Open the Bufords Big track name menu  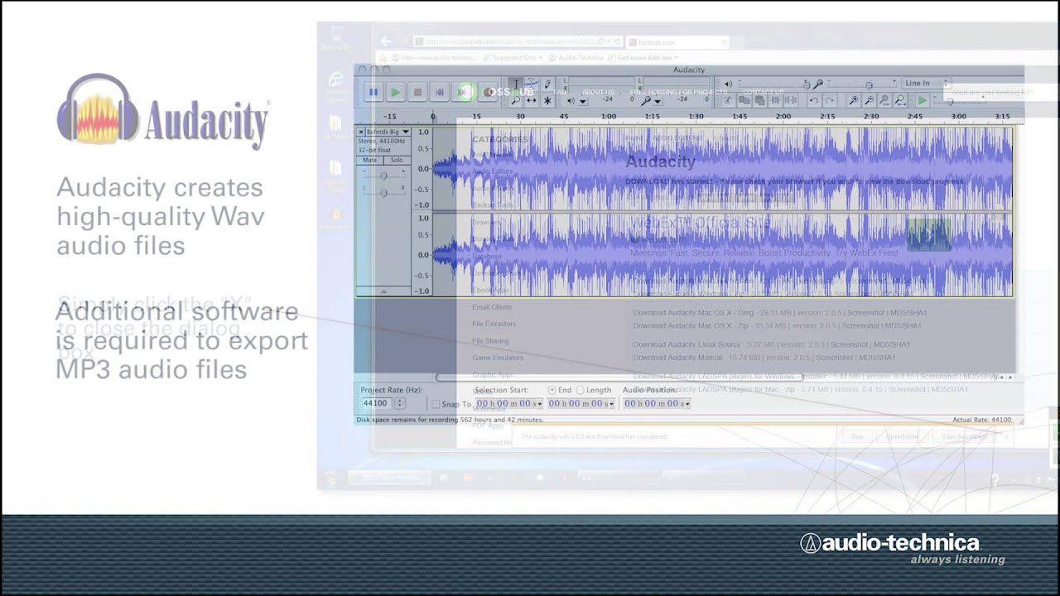(405, 132)
